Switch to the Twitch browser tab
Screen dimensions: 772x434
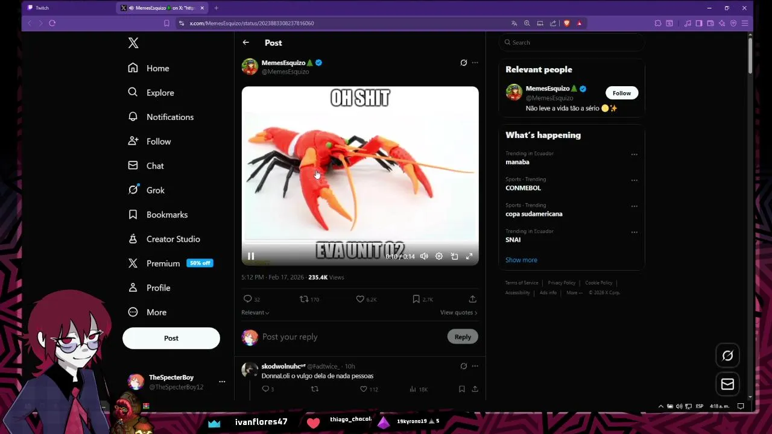click(68, 8)
